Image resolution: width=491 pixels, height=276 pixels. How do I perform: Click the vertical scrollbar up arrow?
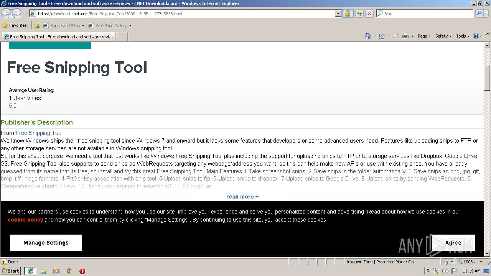coord(487,45)
